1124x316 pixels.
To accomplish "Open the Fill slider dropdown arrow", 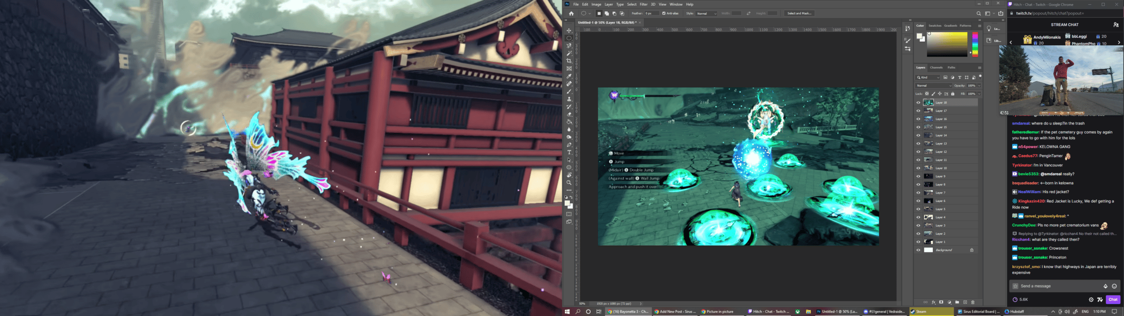I will (x=979, y=94).
